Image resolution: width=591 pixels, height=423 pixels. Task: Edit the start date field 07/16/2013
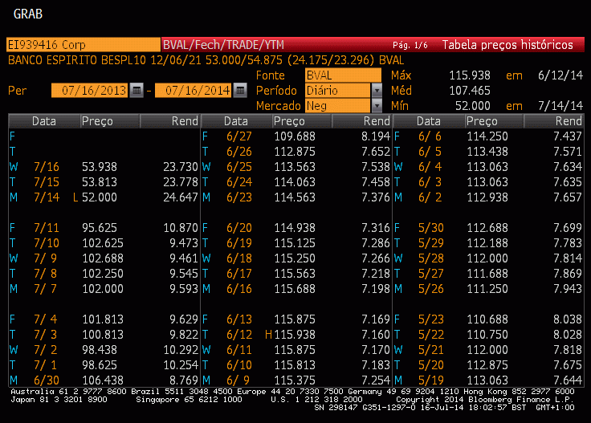(90, 91)
